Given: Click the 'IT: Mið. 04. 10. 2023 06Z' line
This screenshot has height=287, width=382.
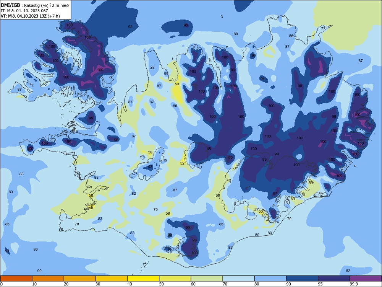Looking at the screenshot, I should [x=24, y=11].
